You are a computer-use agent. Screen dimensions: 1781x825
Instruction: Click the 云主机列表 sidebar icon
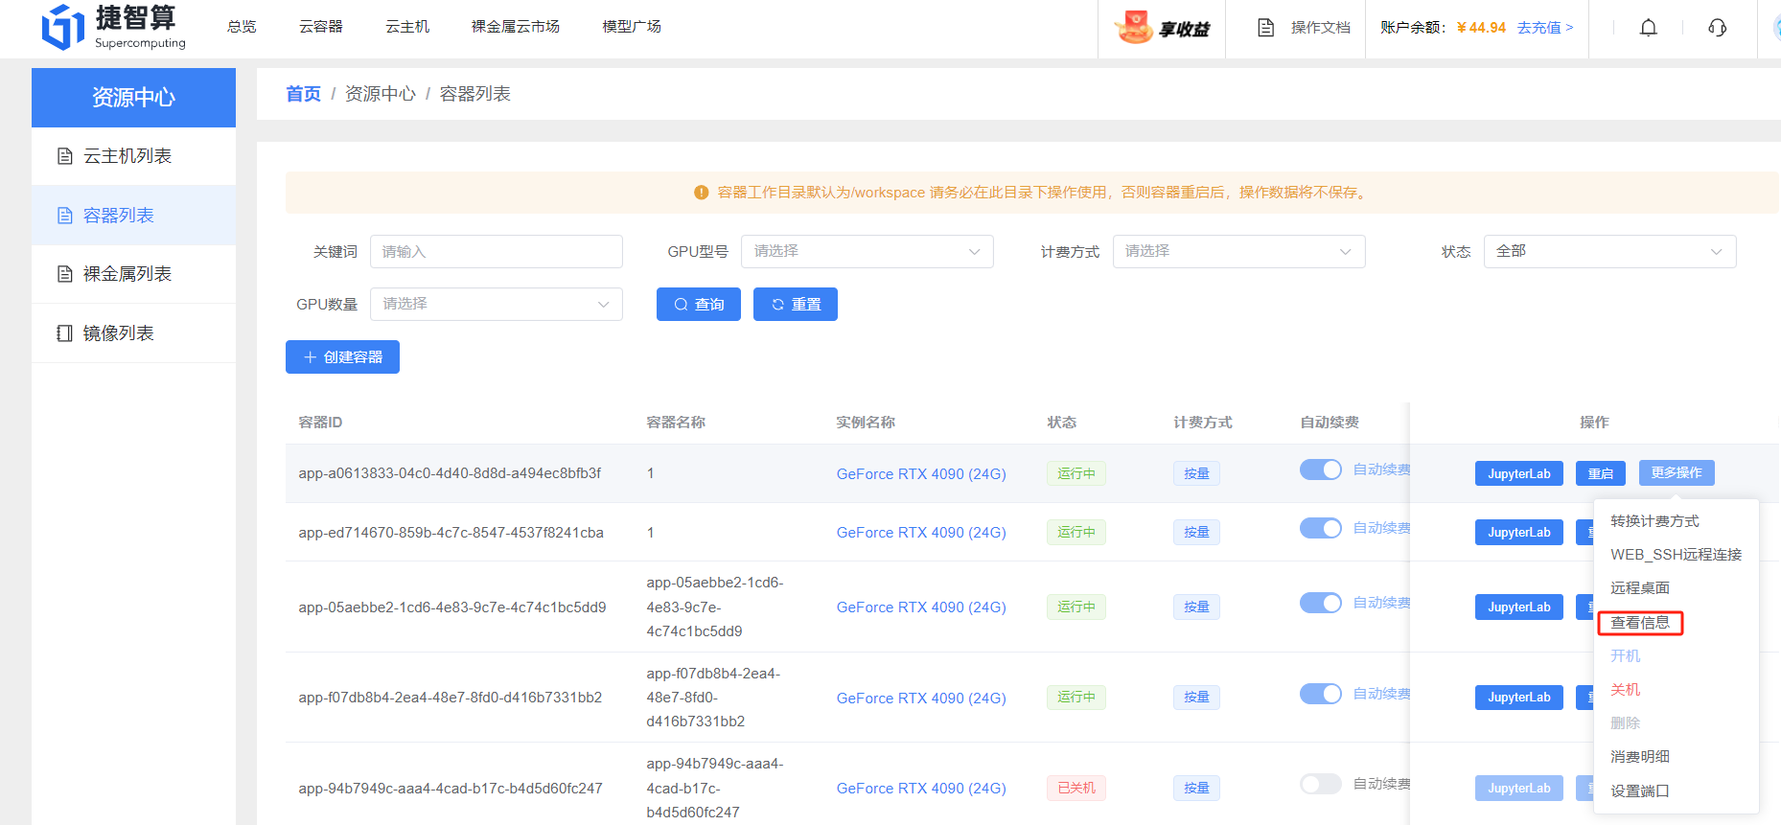[65, 156]
